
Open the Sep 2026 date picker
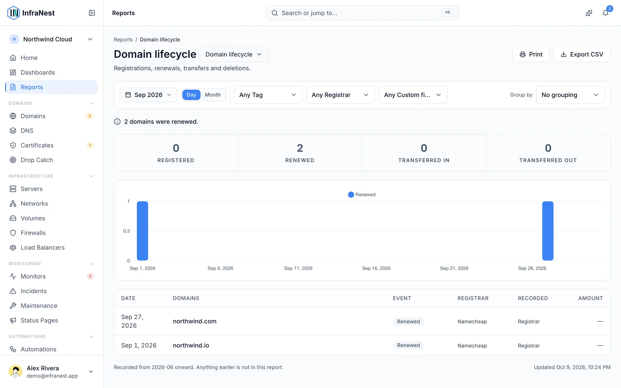(x=149, y=95)
